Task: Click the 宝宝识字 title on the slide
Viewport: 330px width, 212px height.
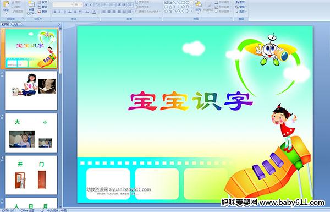Action: point(190,101)
